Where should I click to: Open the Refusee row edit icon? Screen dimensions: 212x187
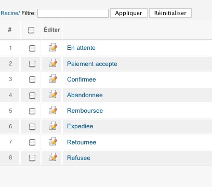point(53,157)
